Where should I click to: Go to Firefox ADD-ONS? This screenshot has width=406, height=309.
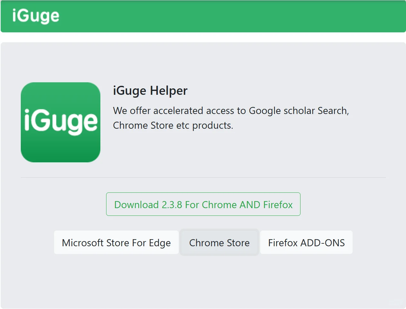[306, 243]
